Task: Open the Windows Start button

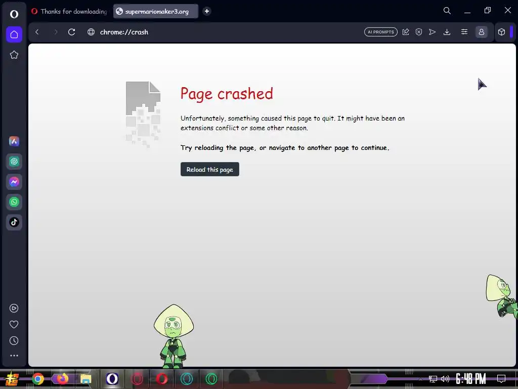Action: (x=12, y=379)
